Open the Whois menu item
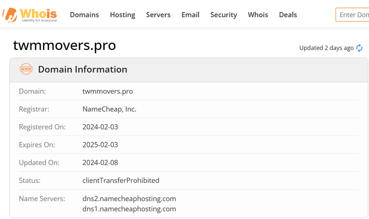Screen dimensions: 369x219 (258, 15)
